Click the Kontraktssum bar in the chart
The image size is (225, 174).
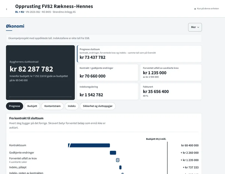(x=89, y=145)
